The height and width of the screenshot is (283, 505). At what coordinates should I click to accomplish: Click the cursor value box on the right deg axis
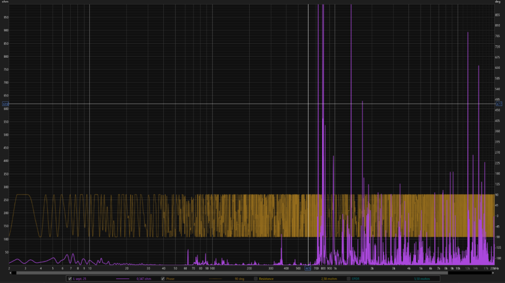[499, 104]
